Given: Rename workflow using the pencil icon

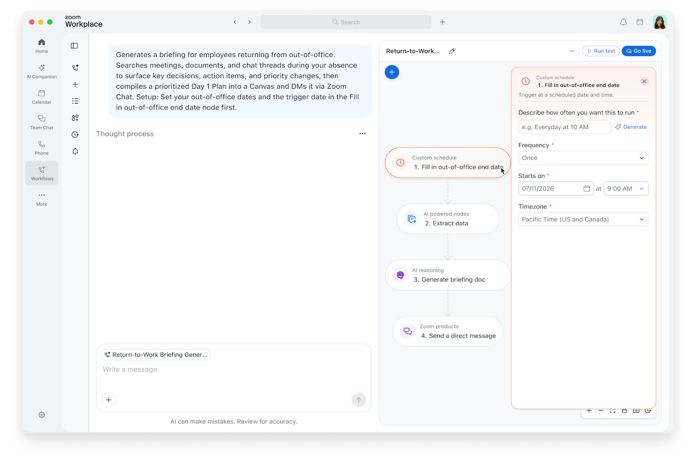Looking at the screenshot, I should click(452, 51).
